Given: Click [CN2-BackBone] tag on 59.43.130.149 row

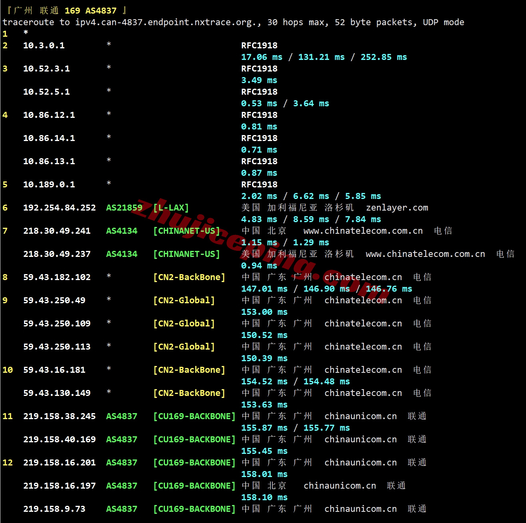Looking at the screenshot, I should coord(189,393).
